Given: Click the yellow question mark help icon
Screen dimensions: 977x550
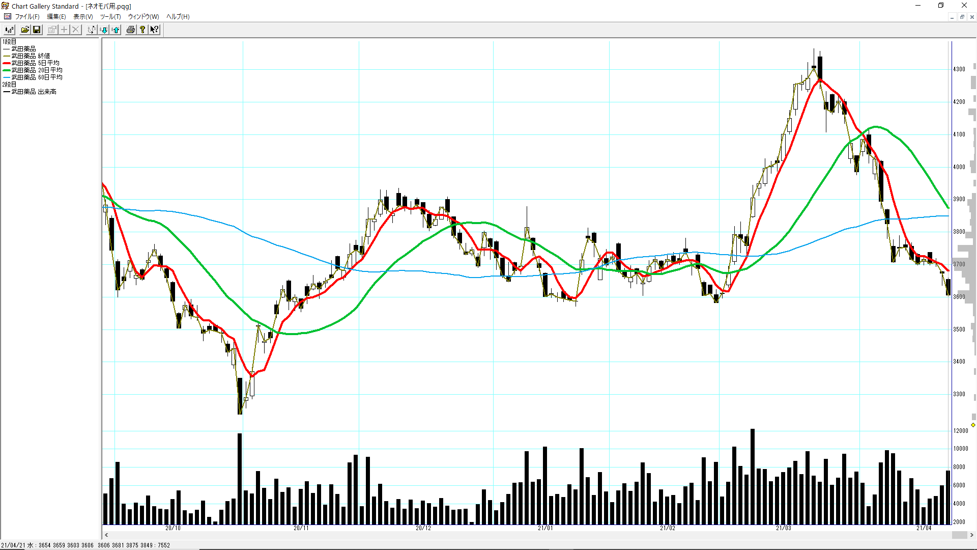Looking at the screenshot, I should 143,30.
